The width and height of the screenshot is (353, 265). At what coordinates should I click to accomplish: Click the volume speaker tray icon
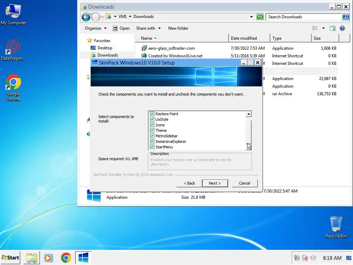(x=313, y=258)
